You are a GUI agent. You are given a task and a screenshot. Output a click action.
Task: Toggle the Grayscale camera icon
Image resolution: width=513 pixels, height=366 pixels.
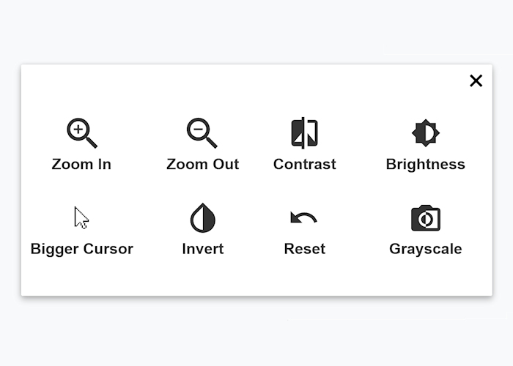tap(425, 218)
